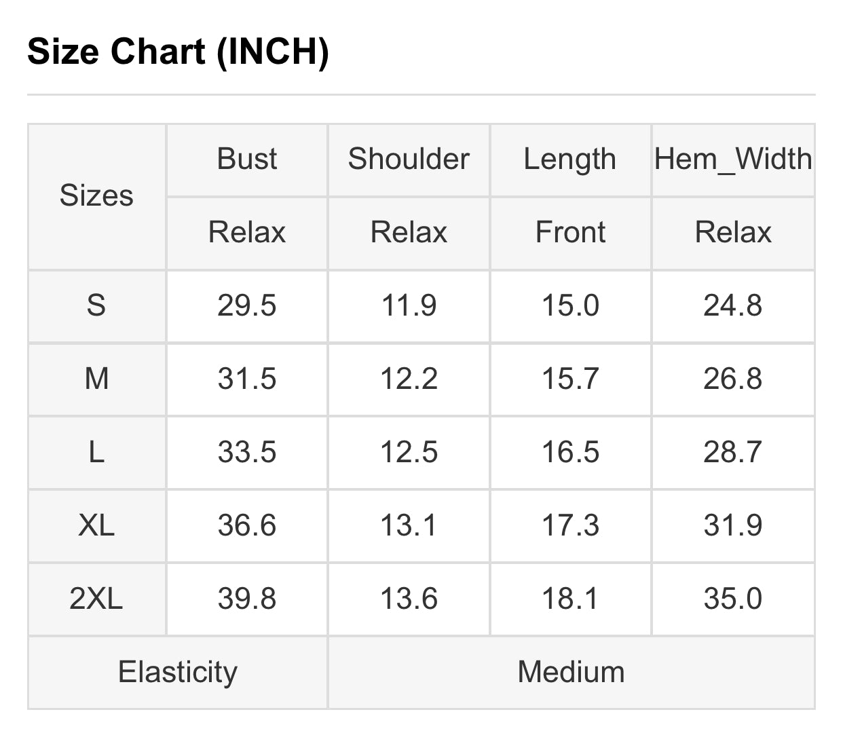Select the L size row label
Screen dimensions: 843x731
point(96,452)
